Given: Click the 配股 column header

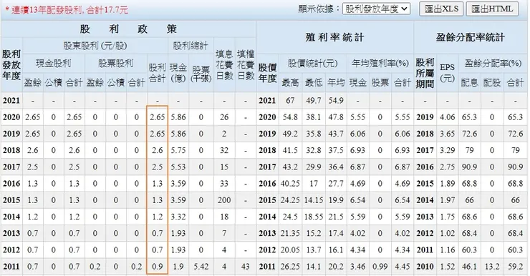Looking at the screenshot, I should [x=492, y=83].
